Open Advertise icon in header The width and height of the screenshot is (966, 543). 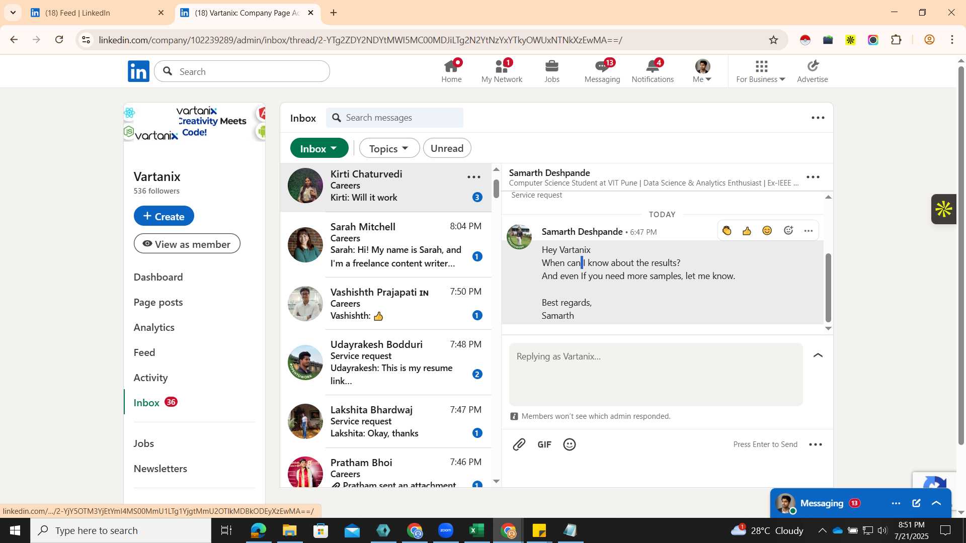pos(812,71)
